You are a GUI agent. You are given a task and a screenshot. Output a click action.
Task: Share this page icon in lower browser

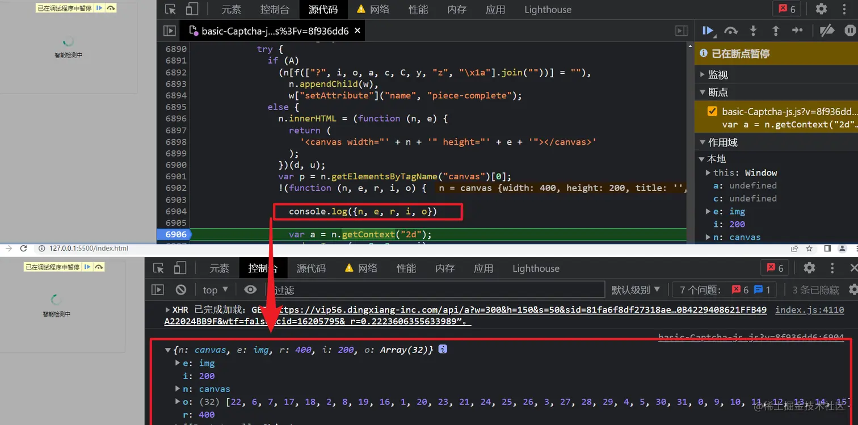(x=794, y=249)
